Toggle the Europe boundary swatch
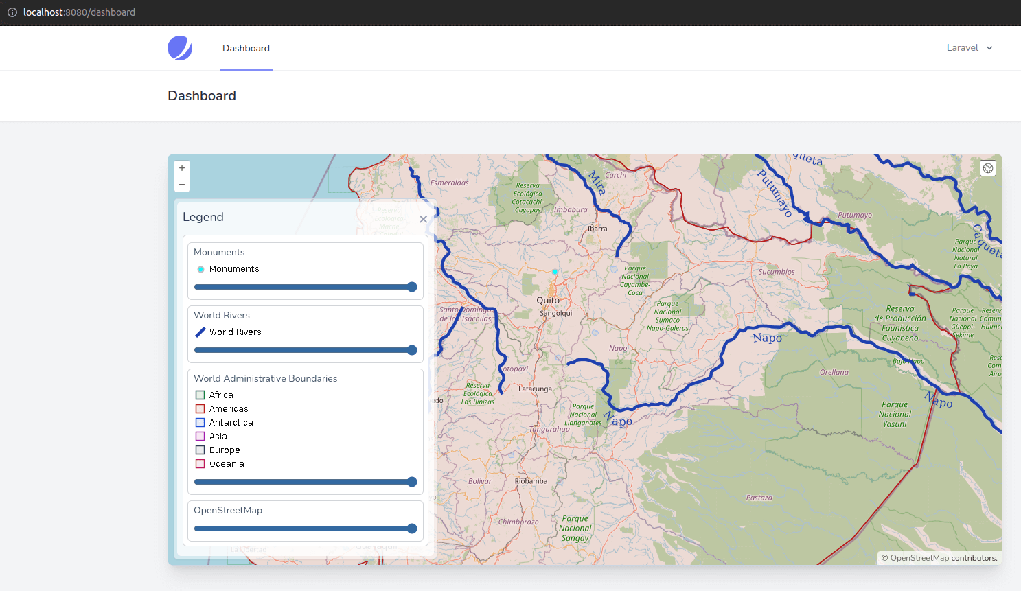Screen dimensions: 1021x591 (x=200, y=450)
